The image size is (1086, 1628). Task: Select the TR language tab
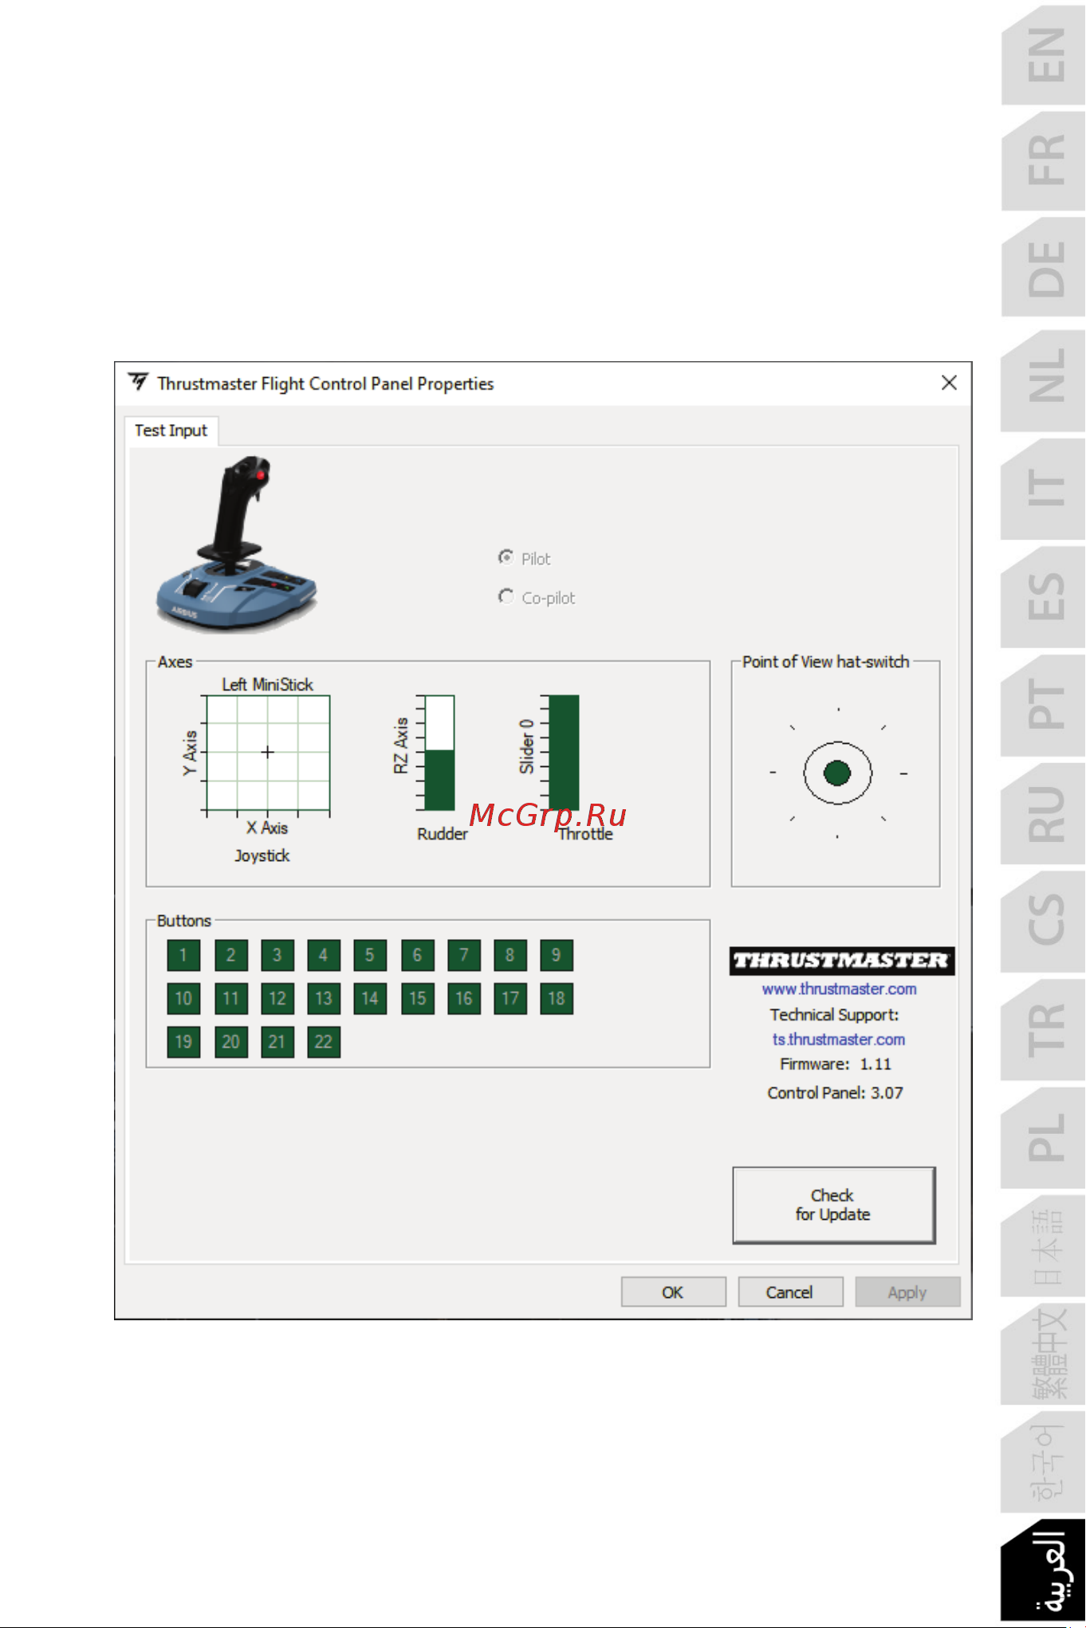(1045, 1028)
